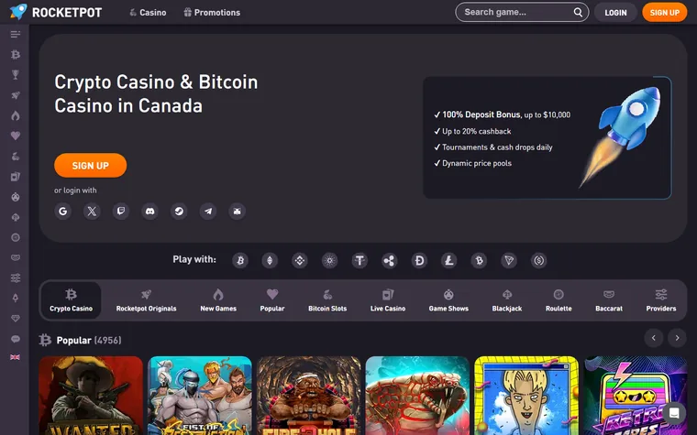Log in with Telegram icon
The image size is (697, 435).
[x=208, y=212]
